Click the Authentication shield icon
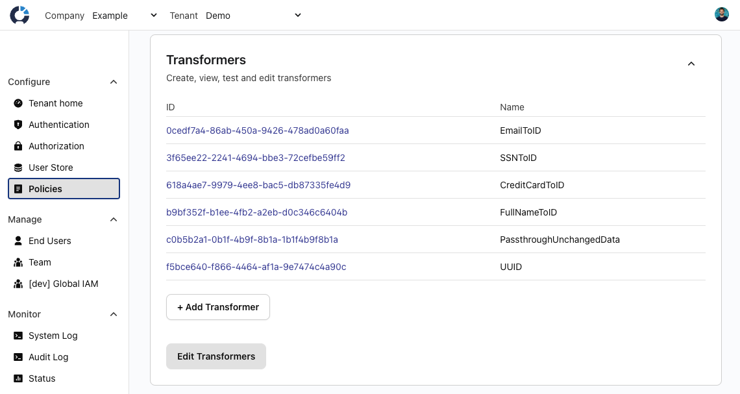This screenshot has width=740, height=394. (18, 125)
